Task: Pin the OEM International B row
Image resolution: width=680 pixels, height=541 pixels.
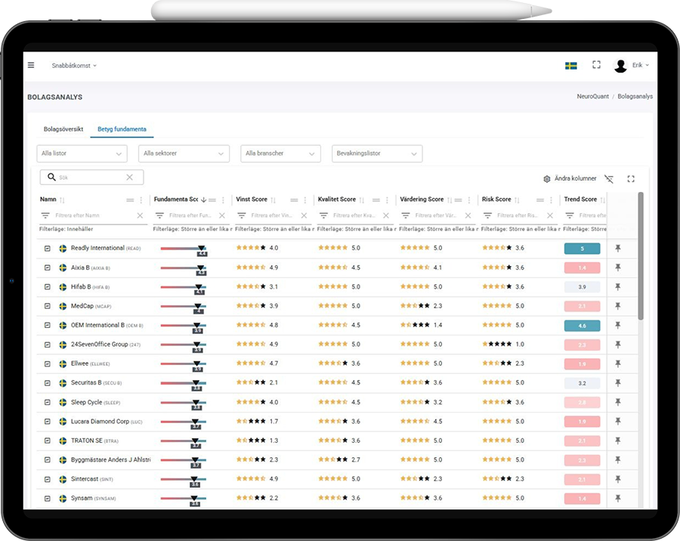Action: [x=617, y=325]
